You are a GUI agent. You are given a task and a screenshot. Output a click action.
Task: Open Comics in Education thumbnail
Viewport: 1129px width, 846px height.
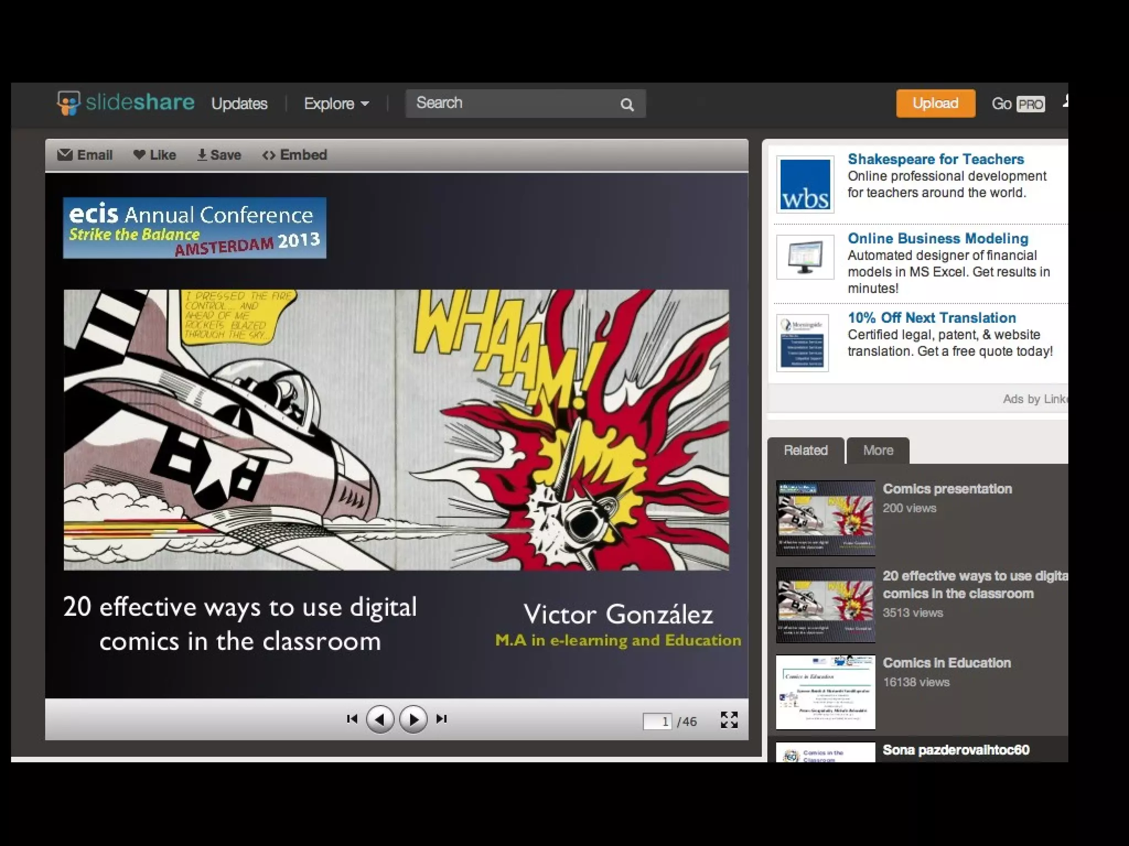point(825,692)
